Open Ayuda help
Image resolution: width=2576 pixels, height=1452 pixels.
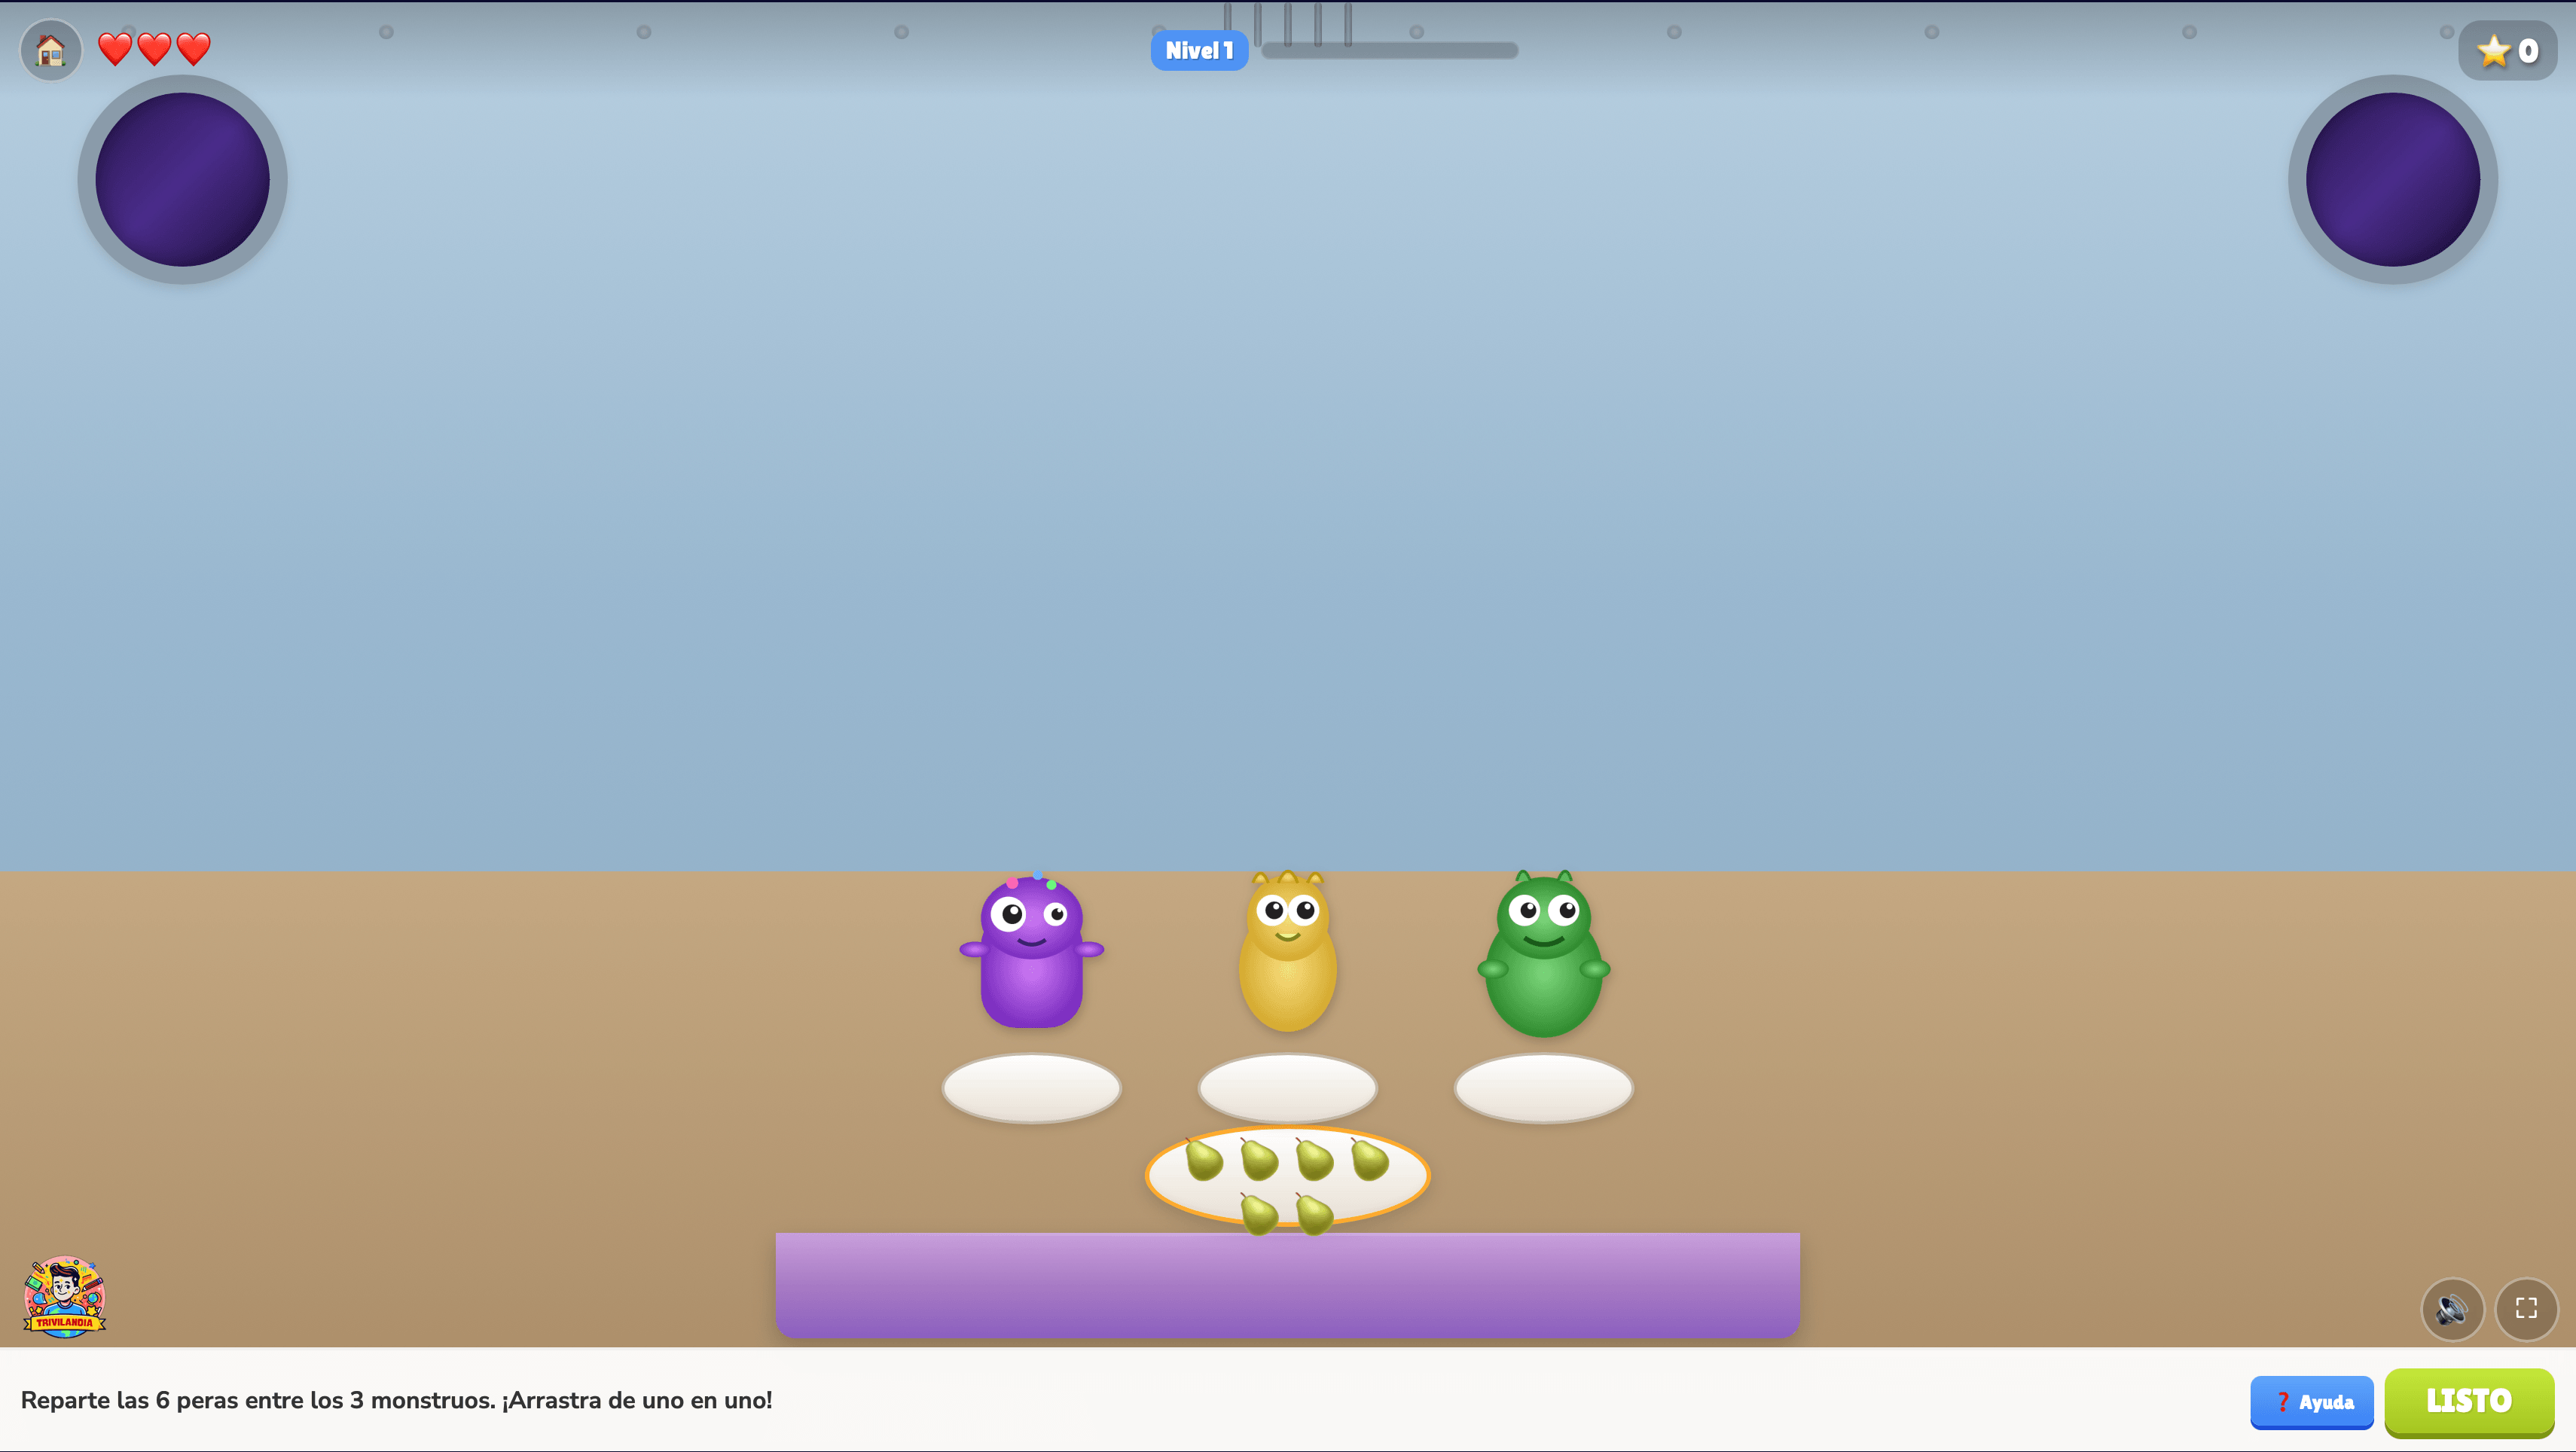coord(2312,1402)
